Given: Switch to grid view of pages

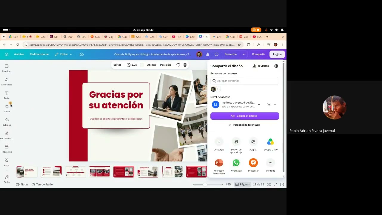Looking at the screenshot, I should [x=269, y=185].
